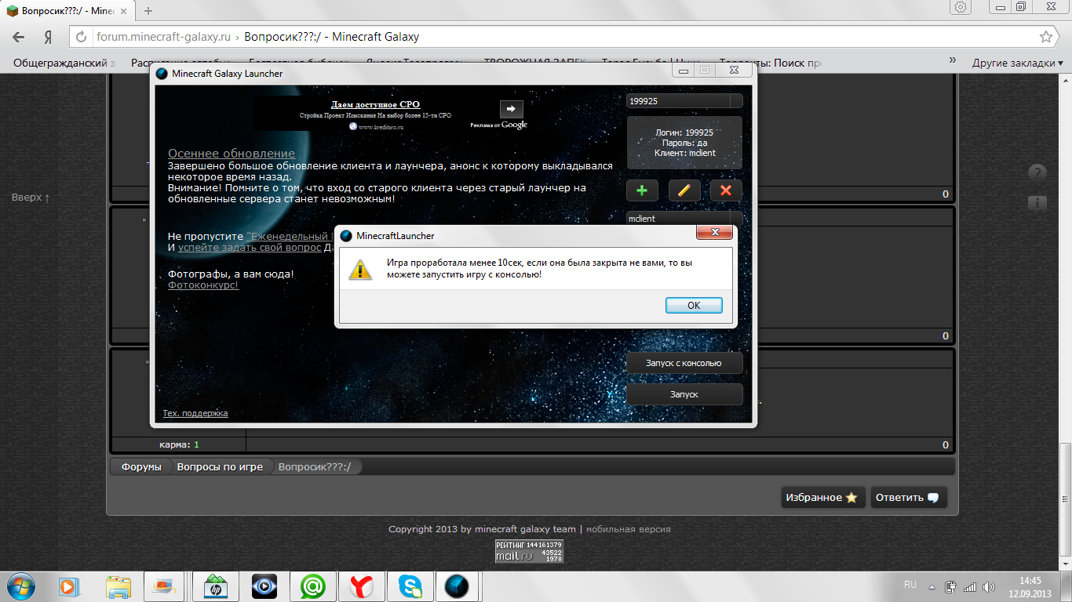This screenshot has height=602, width=1072.
Task: Open Skype from the taskbar
Action: tap(410, 586)
